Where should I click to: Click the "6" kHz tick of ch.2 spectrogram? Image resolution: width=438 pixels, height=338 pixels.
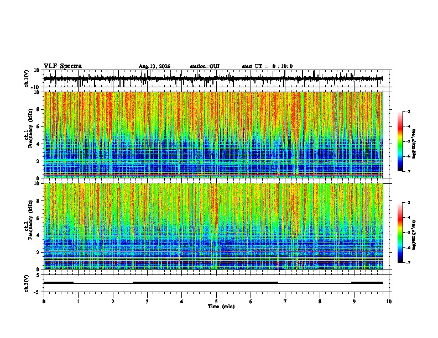38,218
